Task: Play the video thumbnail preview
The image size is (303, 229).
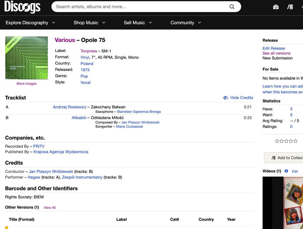Action: 283,203
